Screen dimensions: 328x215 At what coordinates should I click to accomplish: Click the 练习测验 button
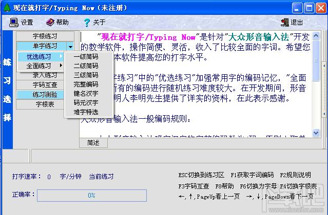(40, 95)
